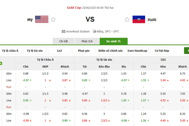View Điểm số chính xác odds

click(110, 51)
